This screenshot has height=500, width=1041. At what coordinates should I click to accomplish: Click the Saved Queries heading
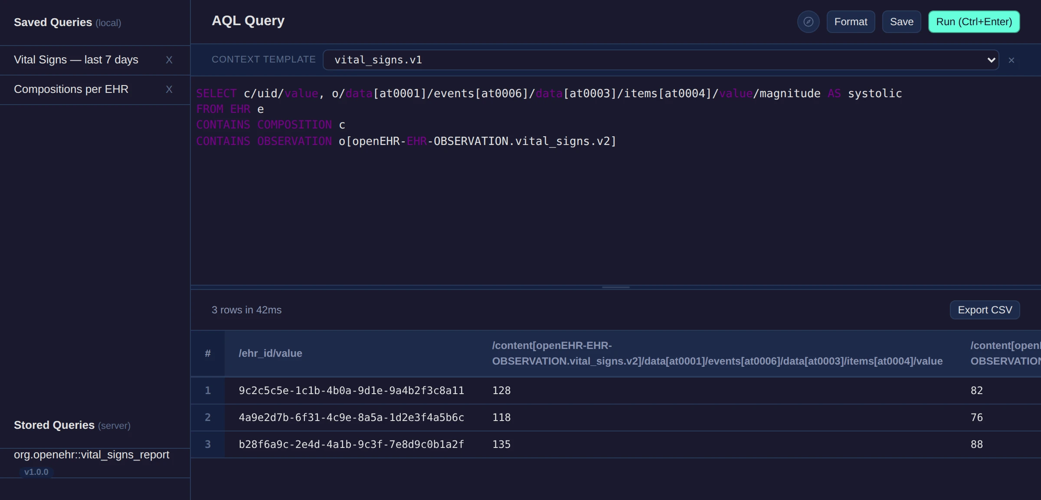pos(67,23)
